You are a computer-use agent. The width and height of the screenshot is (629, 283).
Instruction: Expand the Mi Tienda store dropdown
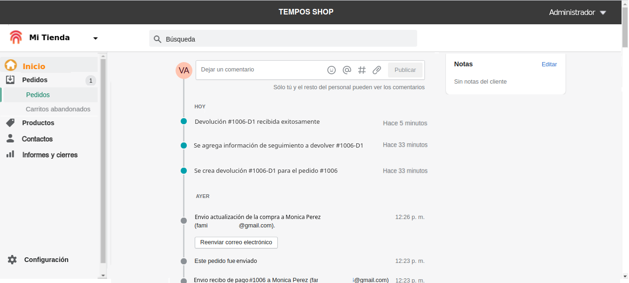coord(95,38)
